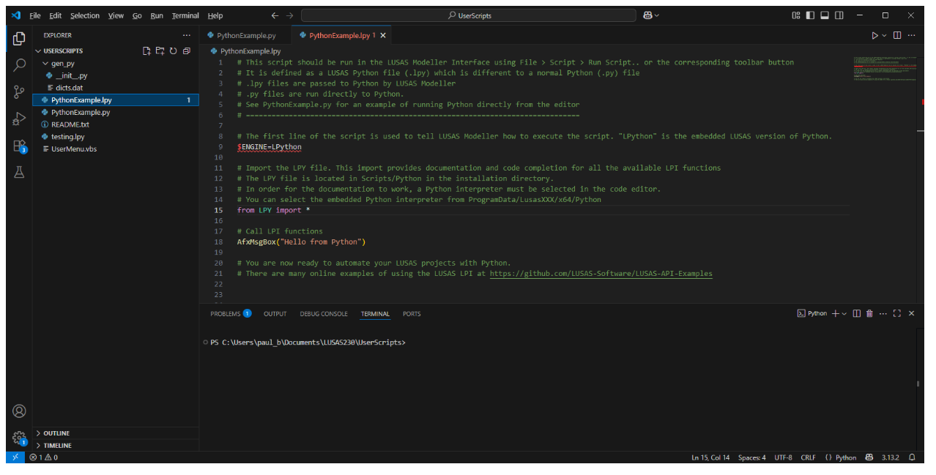
Task: Refresh the Explorer file tree
Action: point(173,51)
